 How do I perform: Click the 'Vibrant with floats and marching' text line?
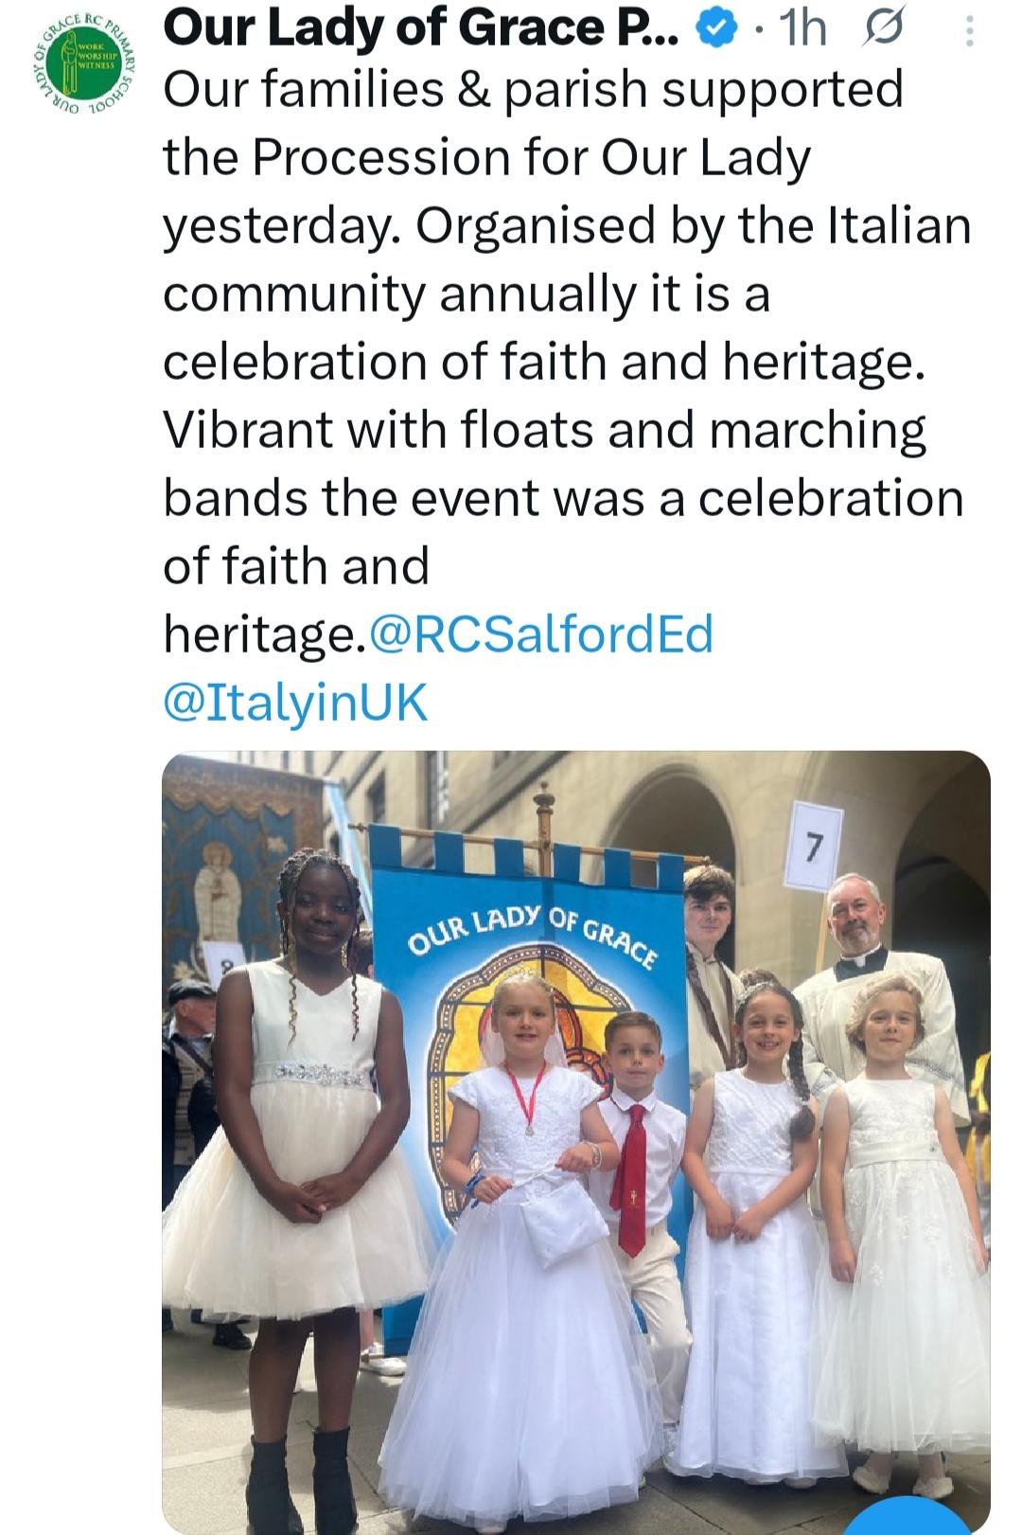(x=545, y=430)
